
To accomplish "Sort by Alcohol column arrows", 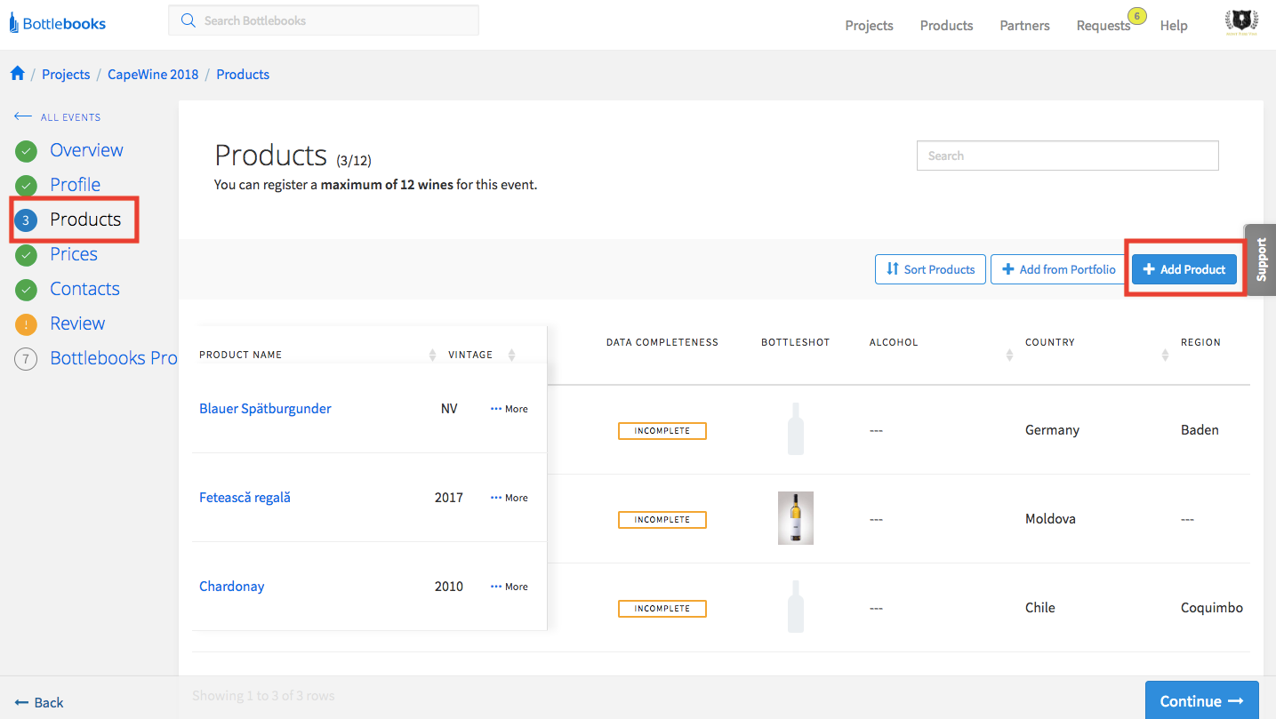I will 1009,355.
